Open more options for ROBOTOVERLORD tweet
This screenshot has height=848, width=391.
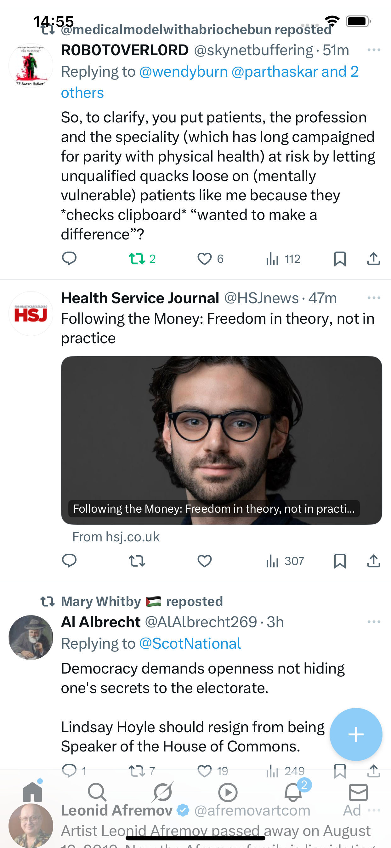pyautogui.click(x=374, y=50)
